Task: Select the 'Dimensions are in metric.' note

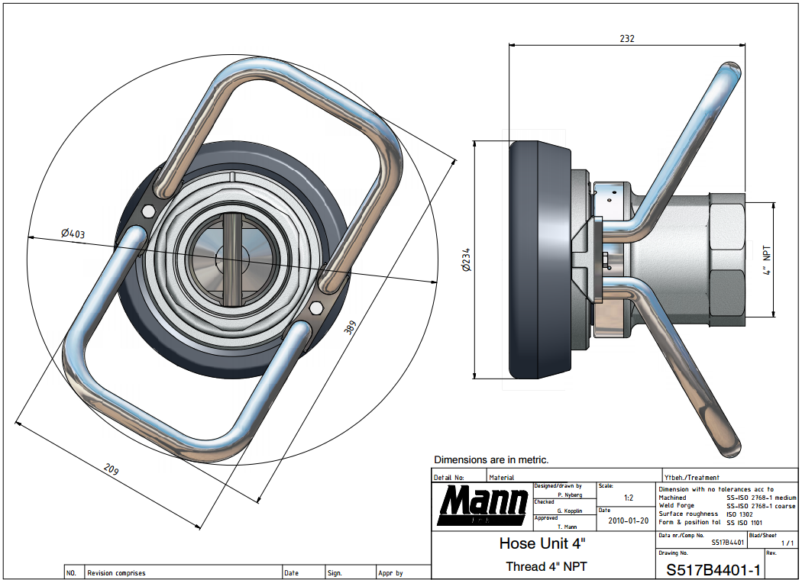Action: click(x=491, y=460)
